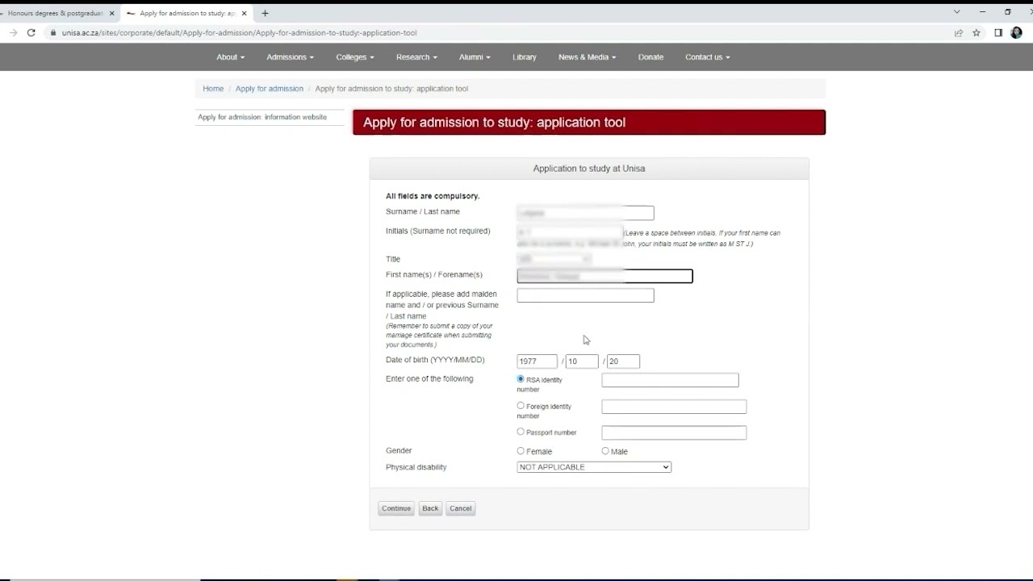Open the share page icon in address bar
Screen dimensions: 1033x581
[x=959, y=33]
